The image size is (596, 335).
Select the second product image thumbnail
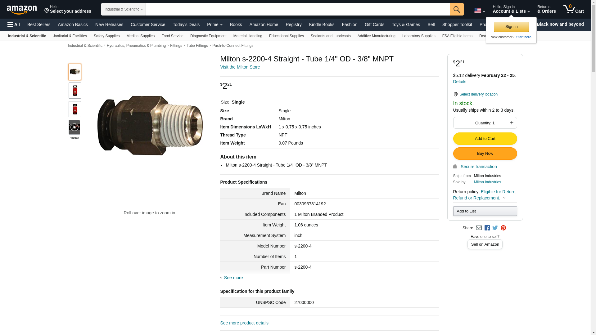pos(75,91)
